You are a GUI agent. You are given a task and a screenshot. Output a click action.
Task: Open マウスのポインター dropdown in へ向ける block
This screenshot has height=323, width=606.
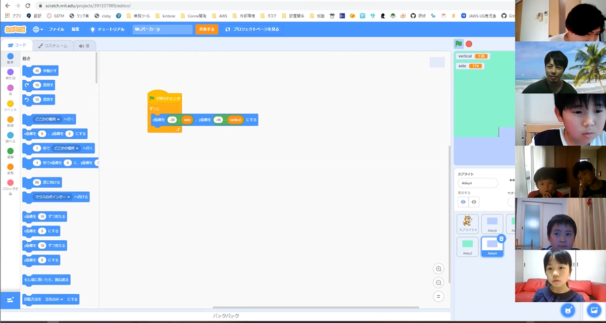click(53, 197)
